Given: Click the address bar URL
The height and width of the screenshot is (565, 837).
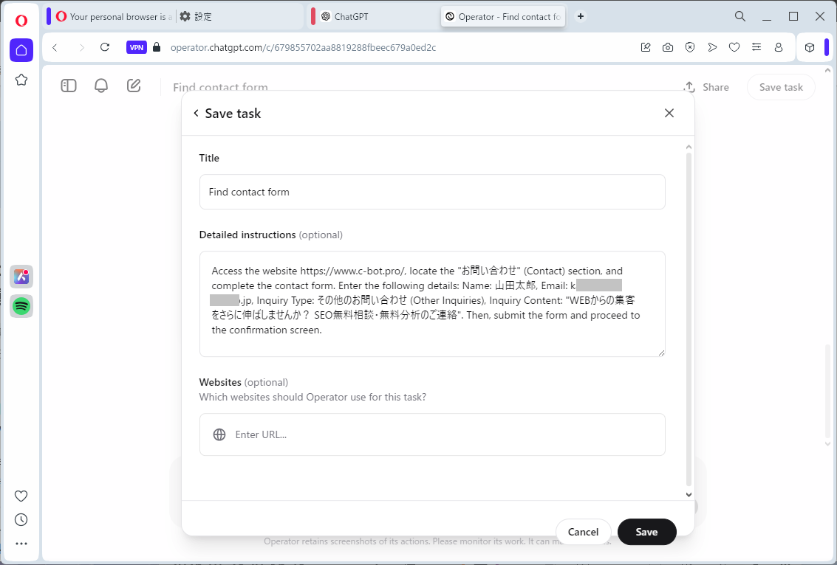Looking at the screenshot, I should pyautogui.click(x=303, y=47).
